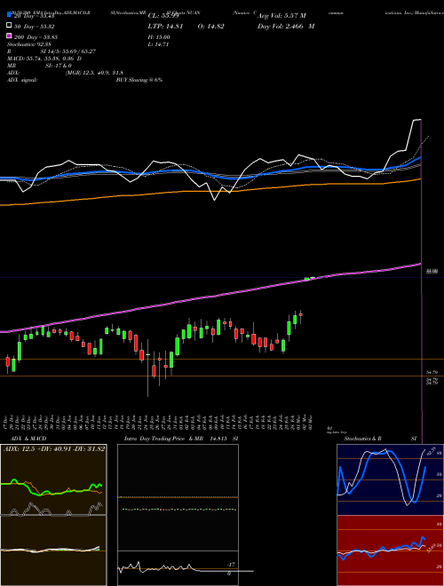Open the MACD mini chart below ADX
Image resolution: width=444 pixels, height=586 pixels.
point(53,550)
